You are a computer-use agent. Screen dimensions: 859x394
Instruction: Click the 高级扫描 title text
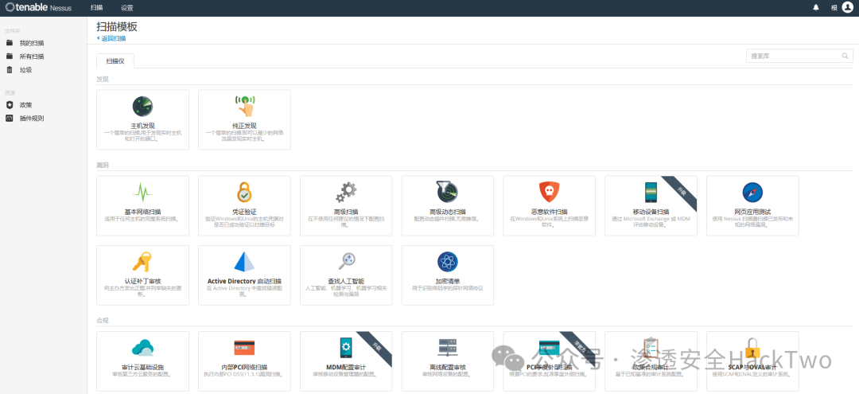tap(346, 212)
